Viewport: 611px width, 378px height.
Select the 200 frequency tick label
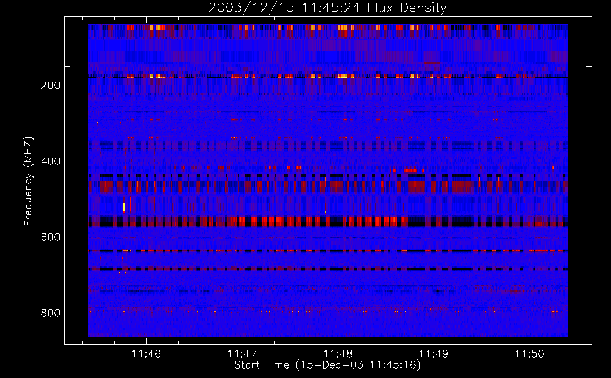click(51, 85)
